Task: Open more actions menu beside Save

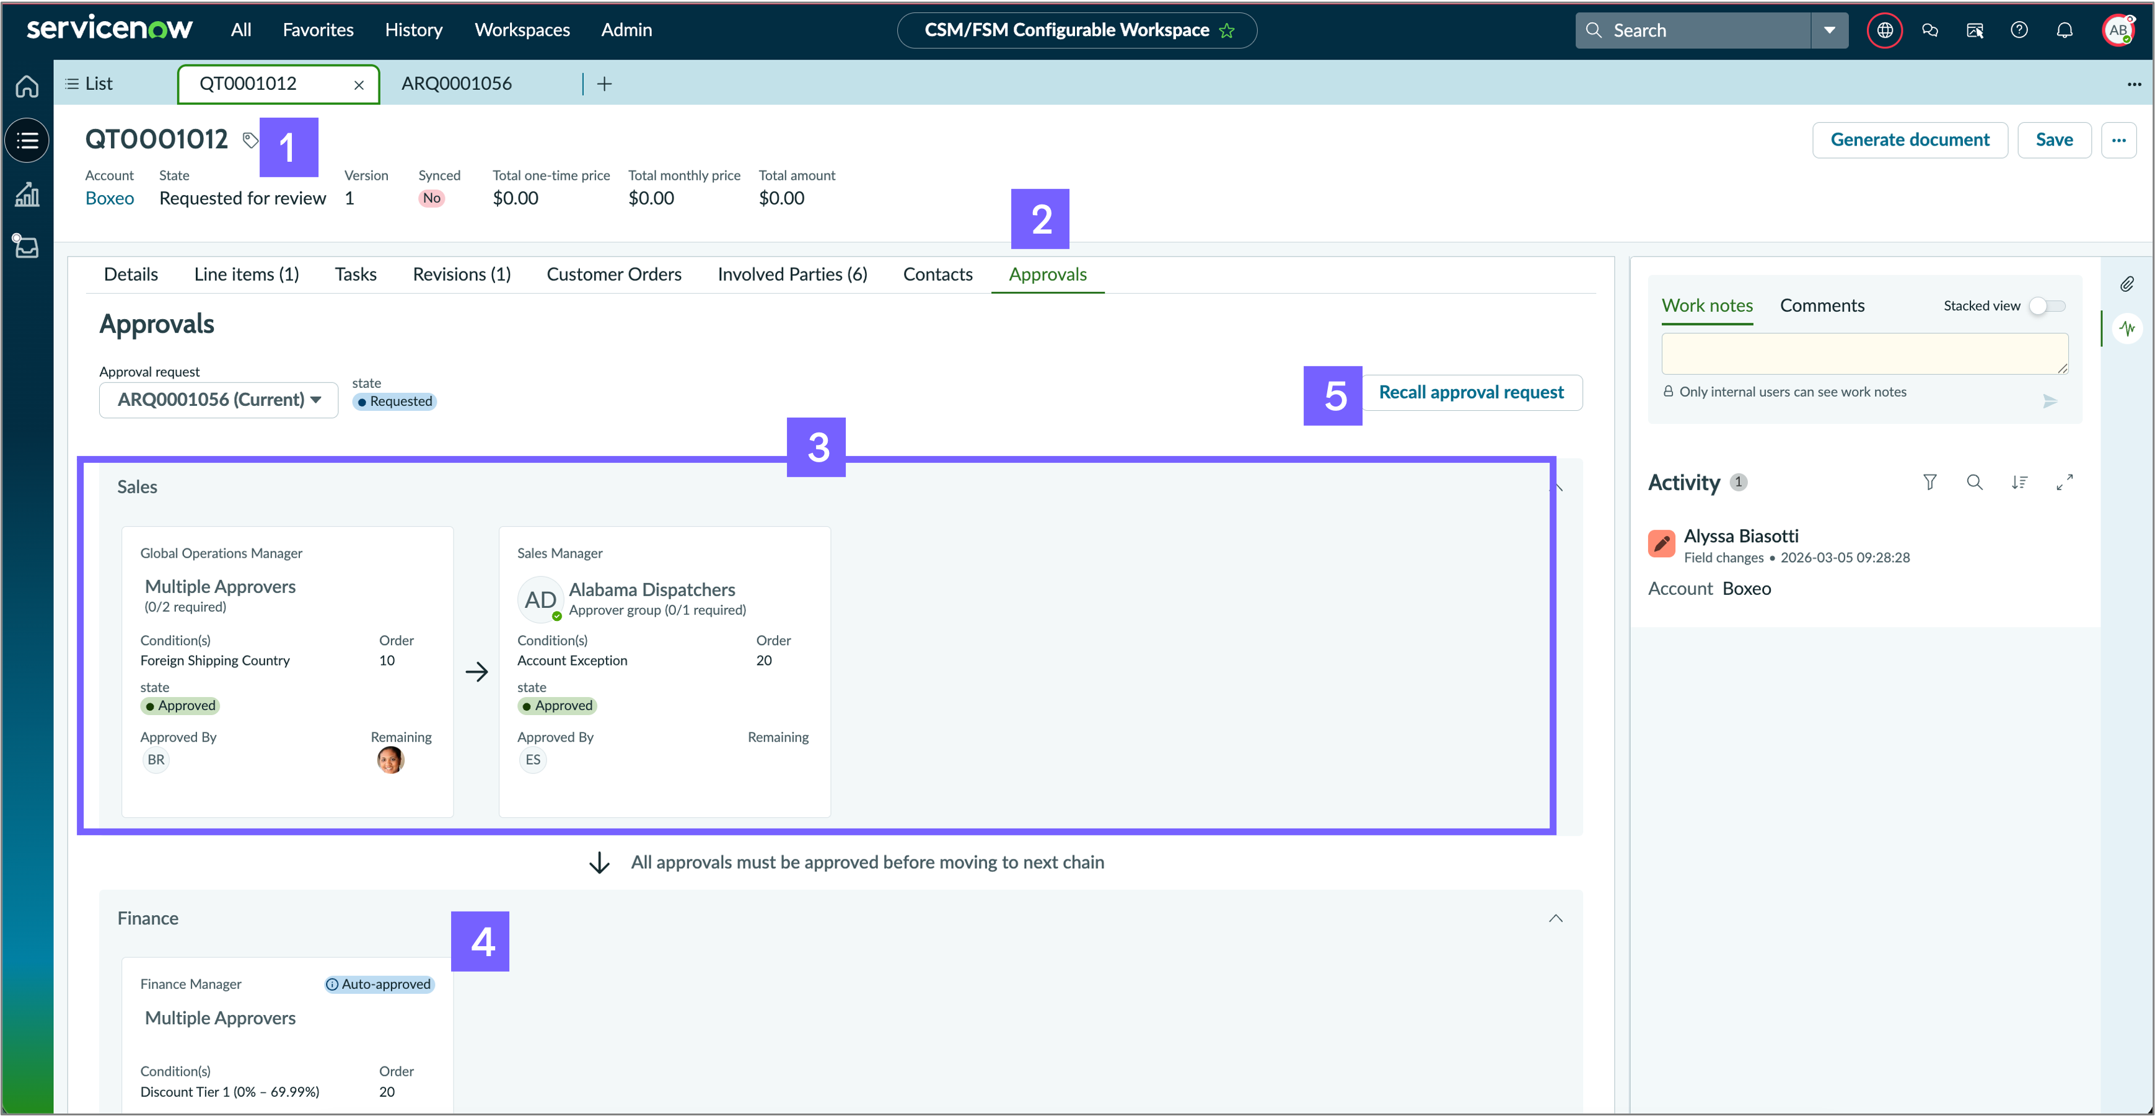Action: coord(2118,141)
